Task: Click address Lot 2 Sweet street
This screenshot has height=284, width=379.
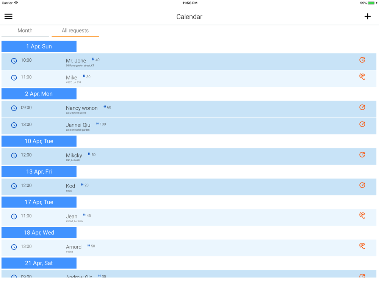Action: [x=76, y=113]
